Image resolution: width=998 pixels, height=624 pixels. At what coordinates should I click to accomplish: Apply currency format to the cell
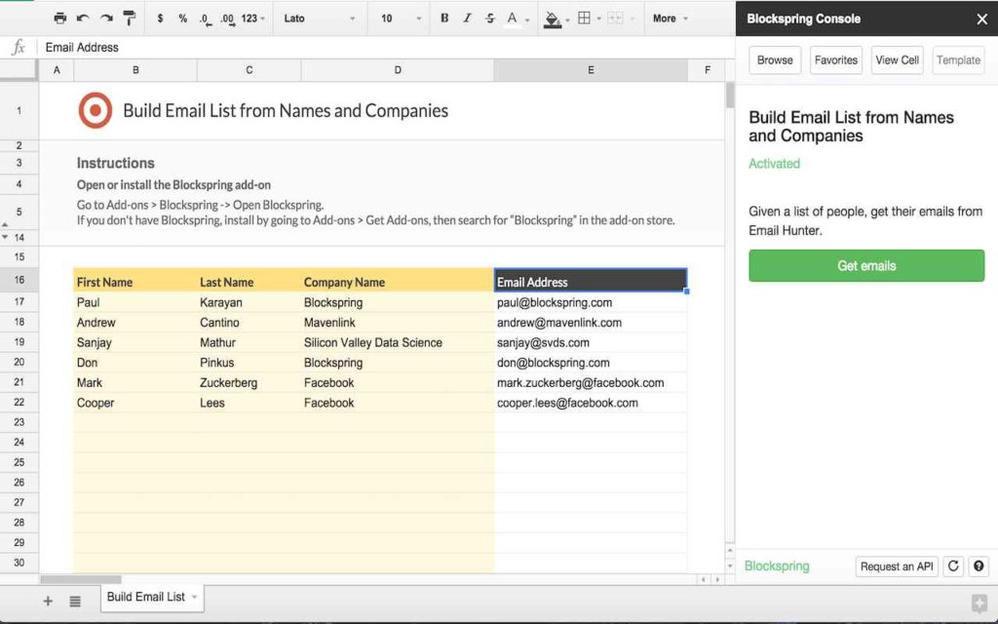[159, 19]
